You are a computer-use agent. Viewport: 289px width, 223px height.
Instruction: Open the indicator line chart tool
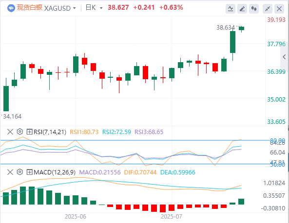click(x=231, y=9)
